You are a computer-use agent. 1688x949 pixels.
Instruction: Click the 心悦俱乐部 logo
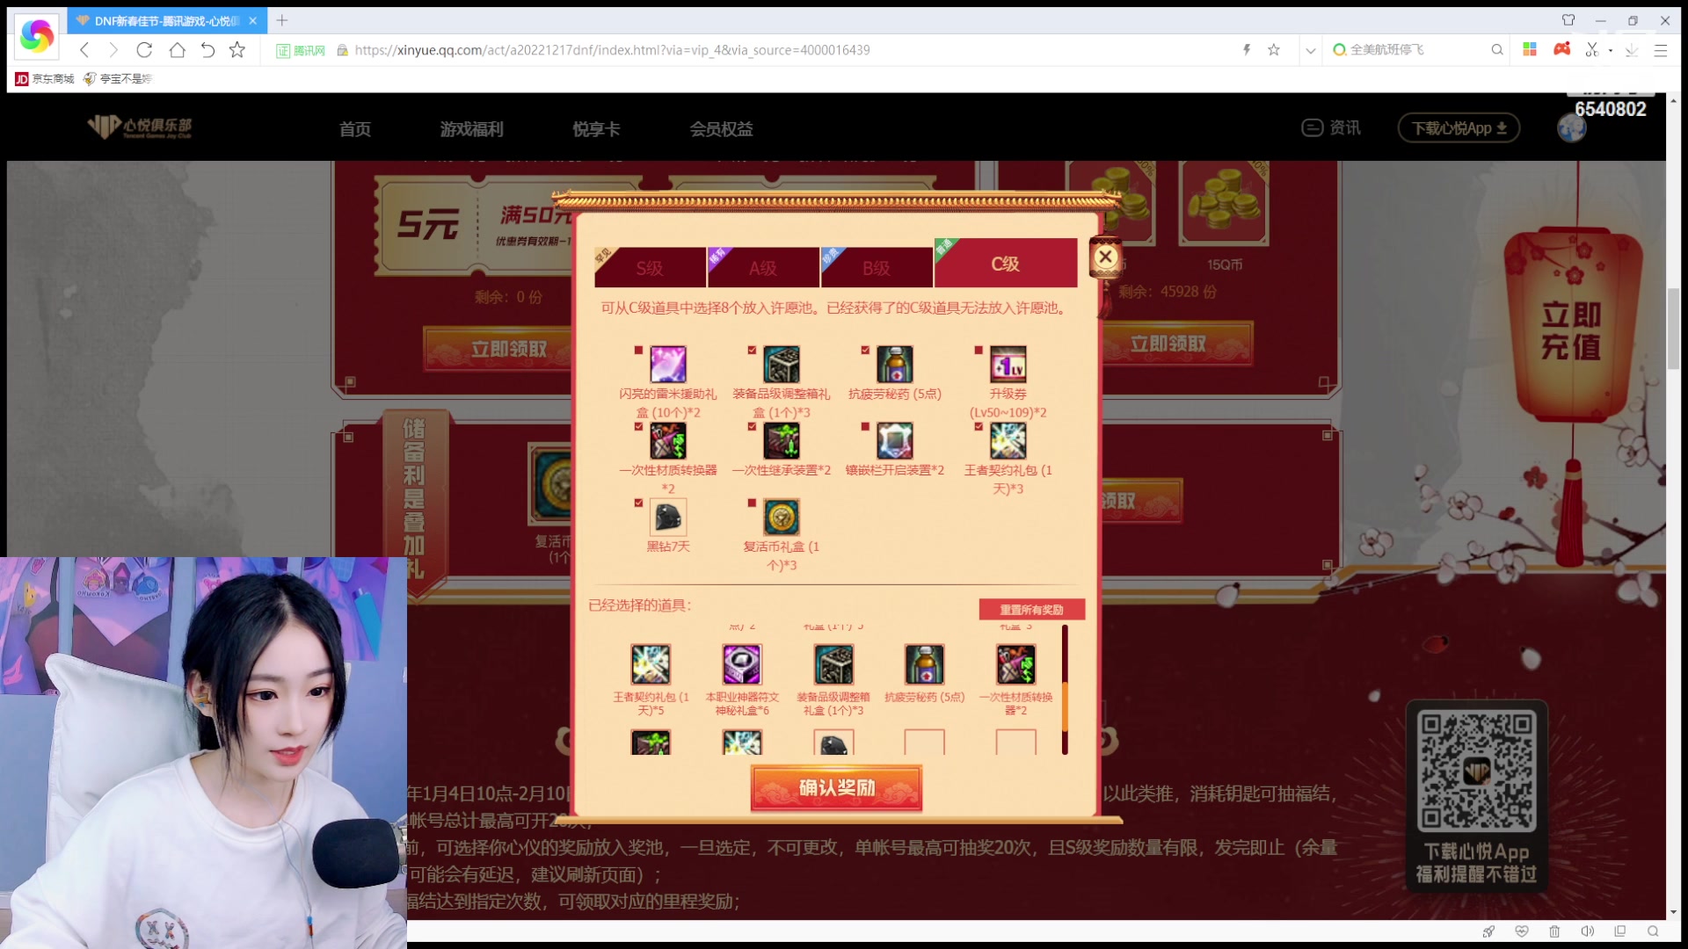140,127
